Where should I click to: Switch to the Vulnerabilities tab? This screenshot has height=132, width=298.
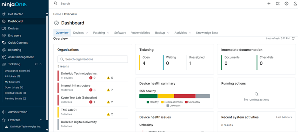point(140,33)
